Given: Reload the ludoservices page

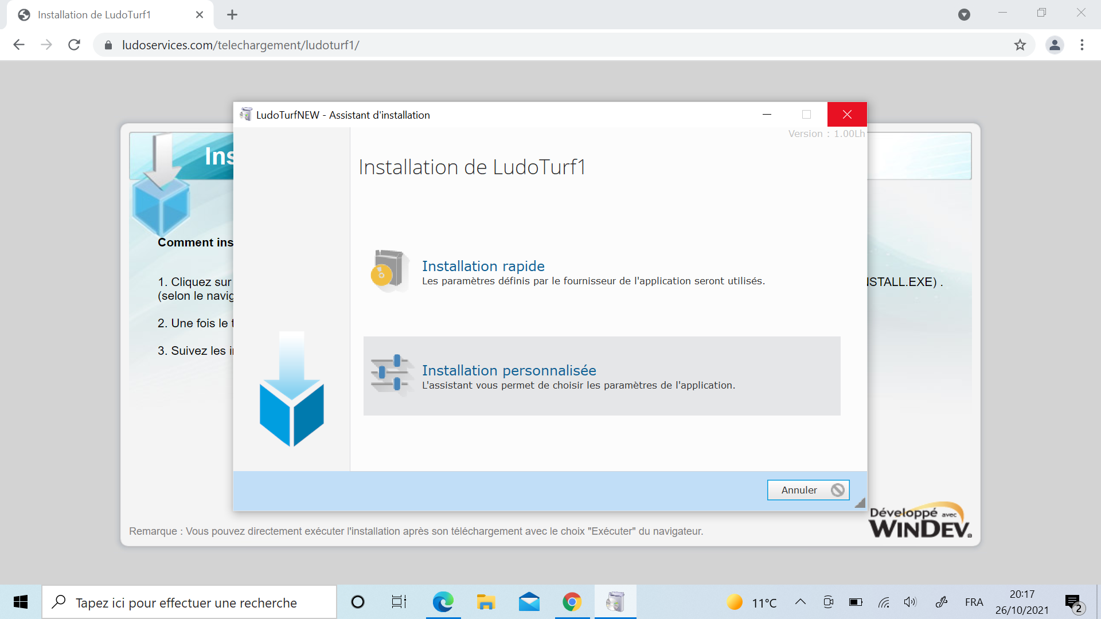Looking at the screenshot, I should tap(74, 45).
